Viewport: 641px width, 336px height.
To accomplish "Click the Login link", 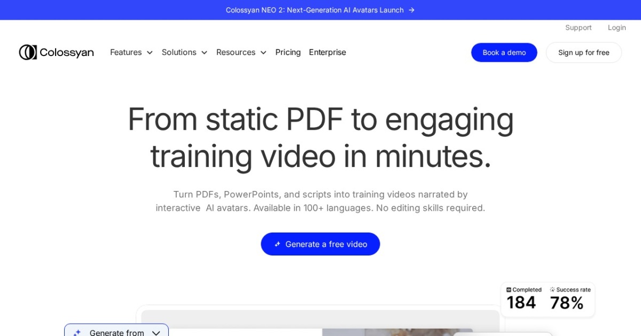I will [616, 27].
